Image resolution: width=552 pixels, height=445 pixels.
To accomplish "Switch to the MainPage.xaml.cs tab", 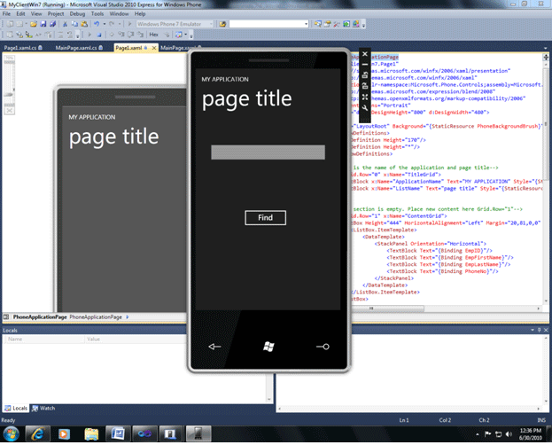I will (79, 48).
